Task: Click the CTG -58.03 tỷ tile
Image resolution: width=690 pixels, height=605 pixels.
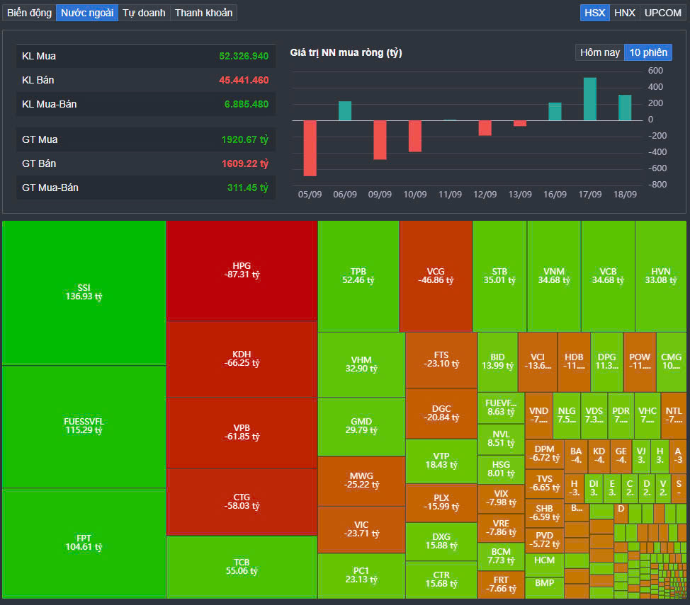Action: click(x=242, y=502)
